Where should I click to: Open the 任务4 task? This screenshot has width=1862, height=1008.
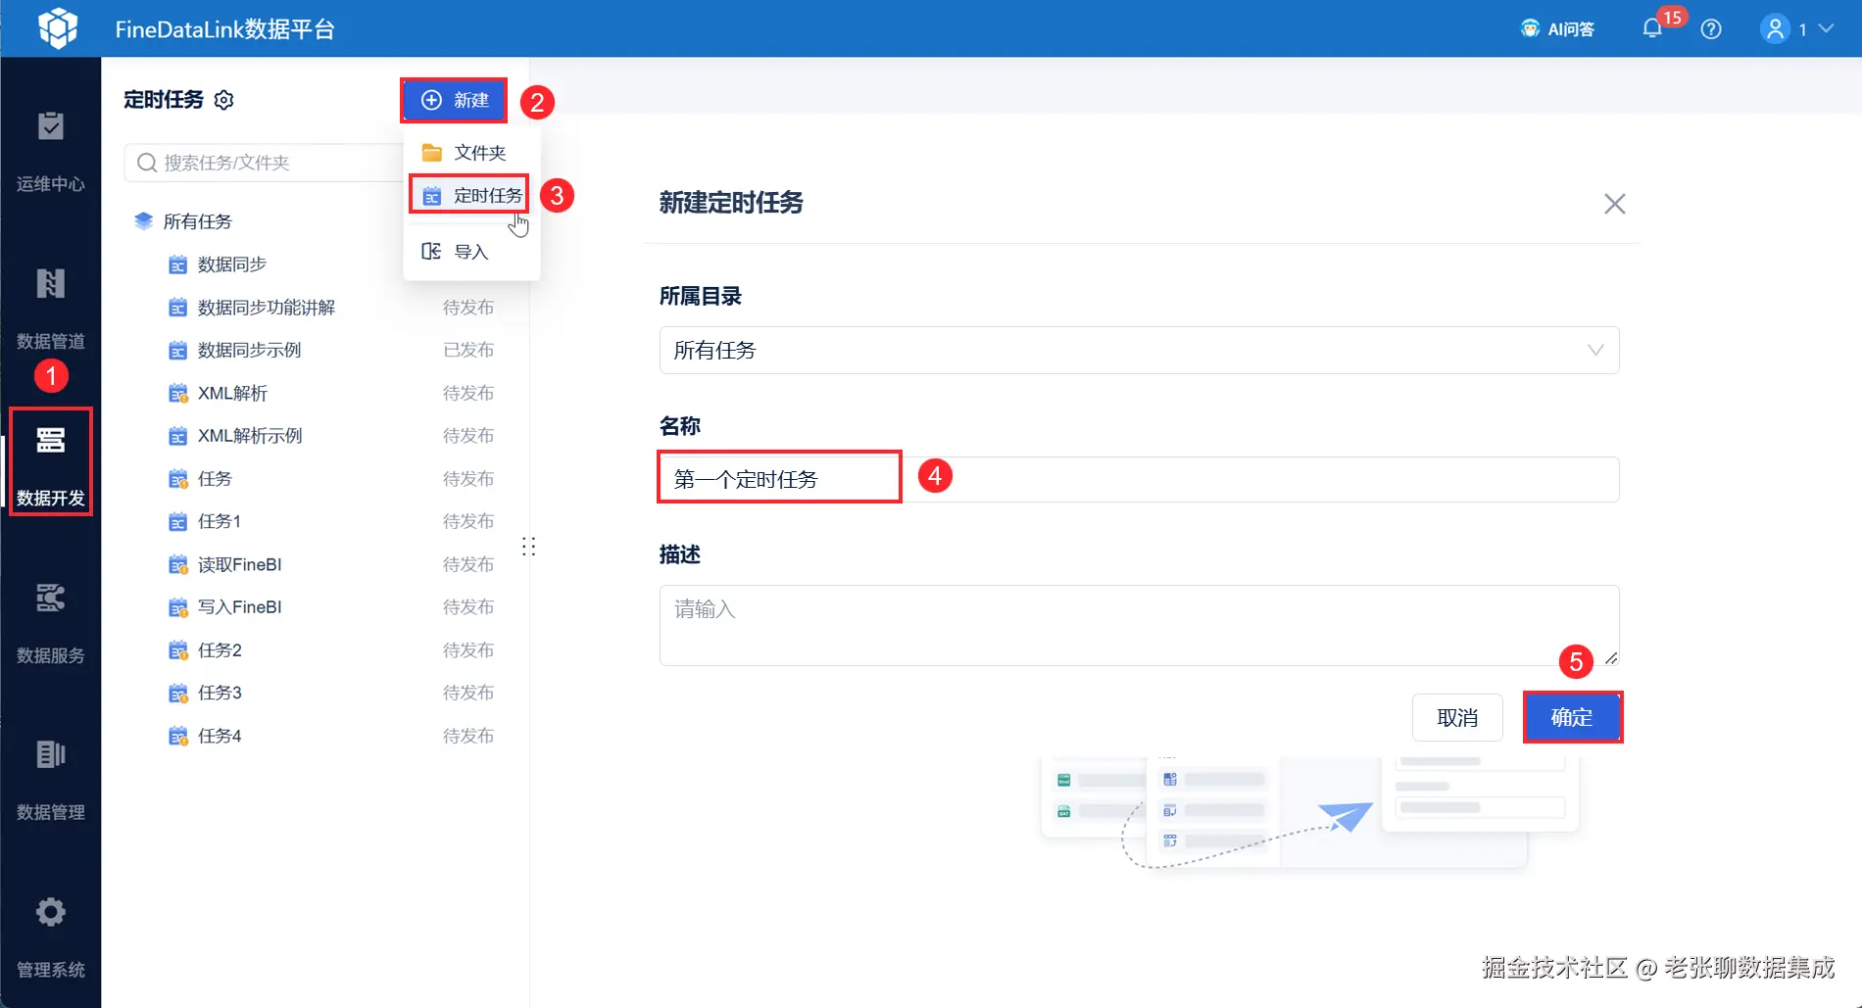click(x=220, y=736)
